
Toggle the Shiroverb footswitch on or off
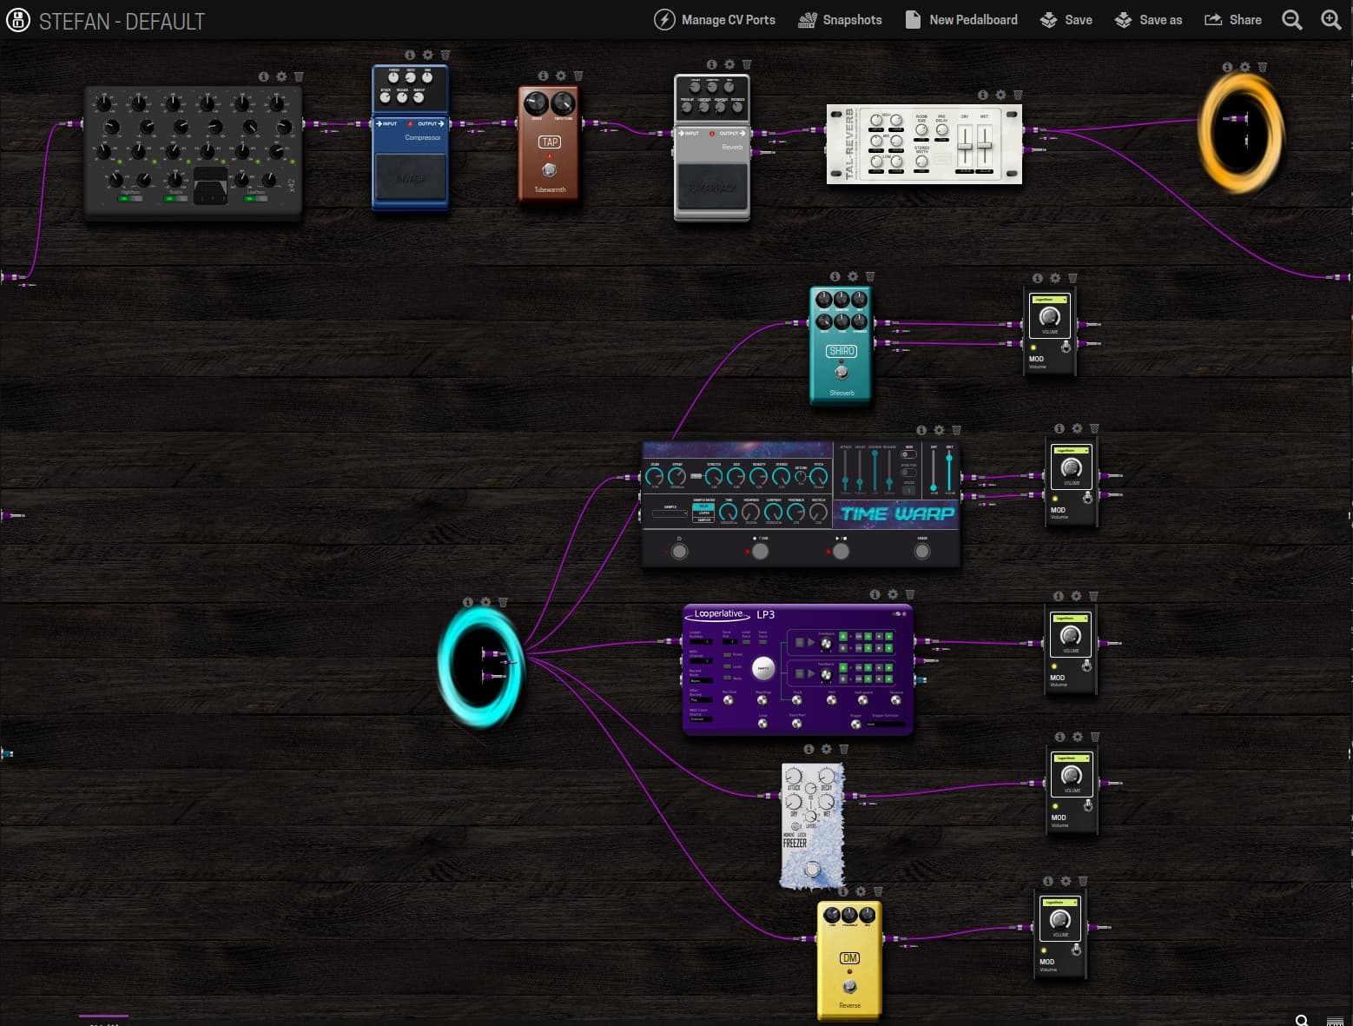(x=841, y=373)
